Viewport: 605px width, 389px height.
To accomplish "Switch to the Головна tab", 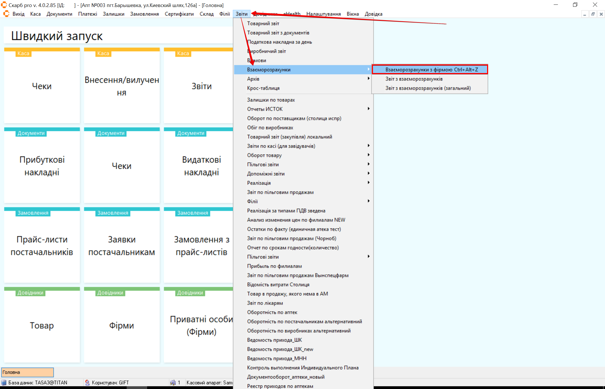I will (x=27, y=372).
